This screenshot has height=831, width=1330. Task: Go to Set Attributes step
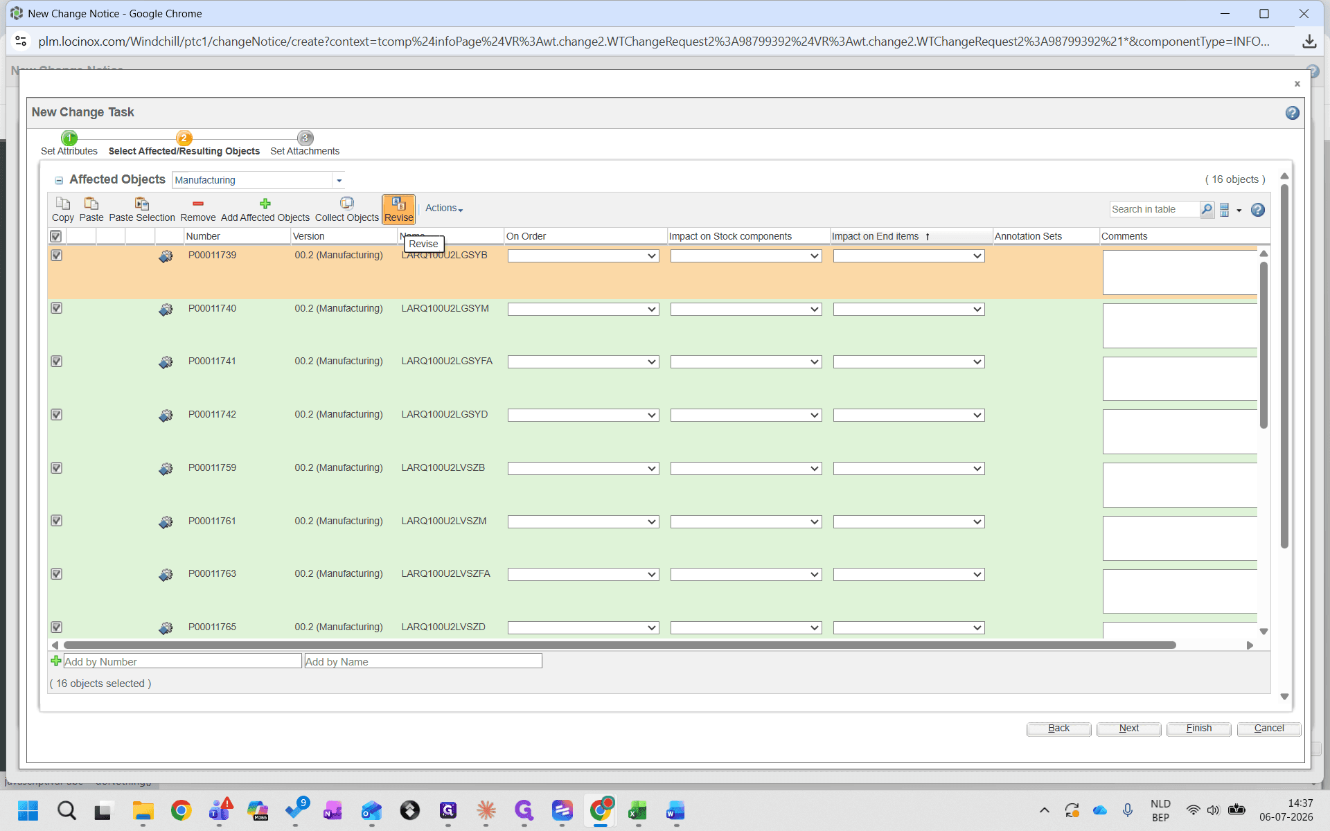click(69, 144)
